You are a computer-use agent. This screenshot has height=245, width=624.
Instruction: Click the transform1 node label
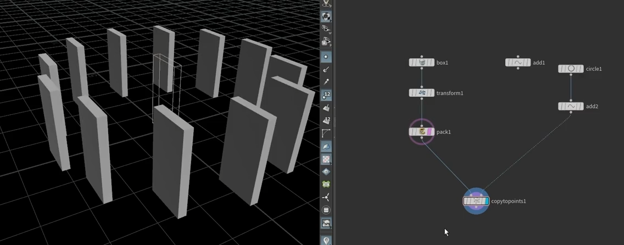click(450, 93)
